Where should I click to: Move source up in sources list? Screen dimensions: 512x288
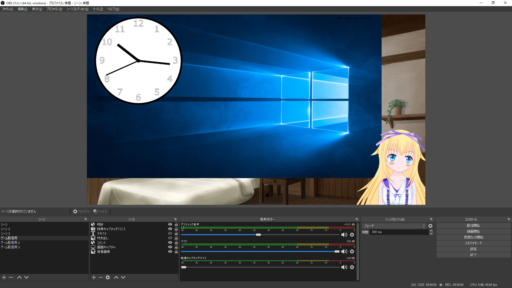point(116,277)
